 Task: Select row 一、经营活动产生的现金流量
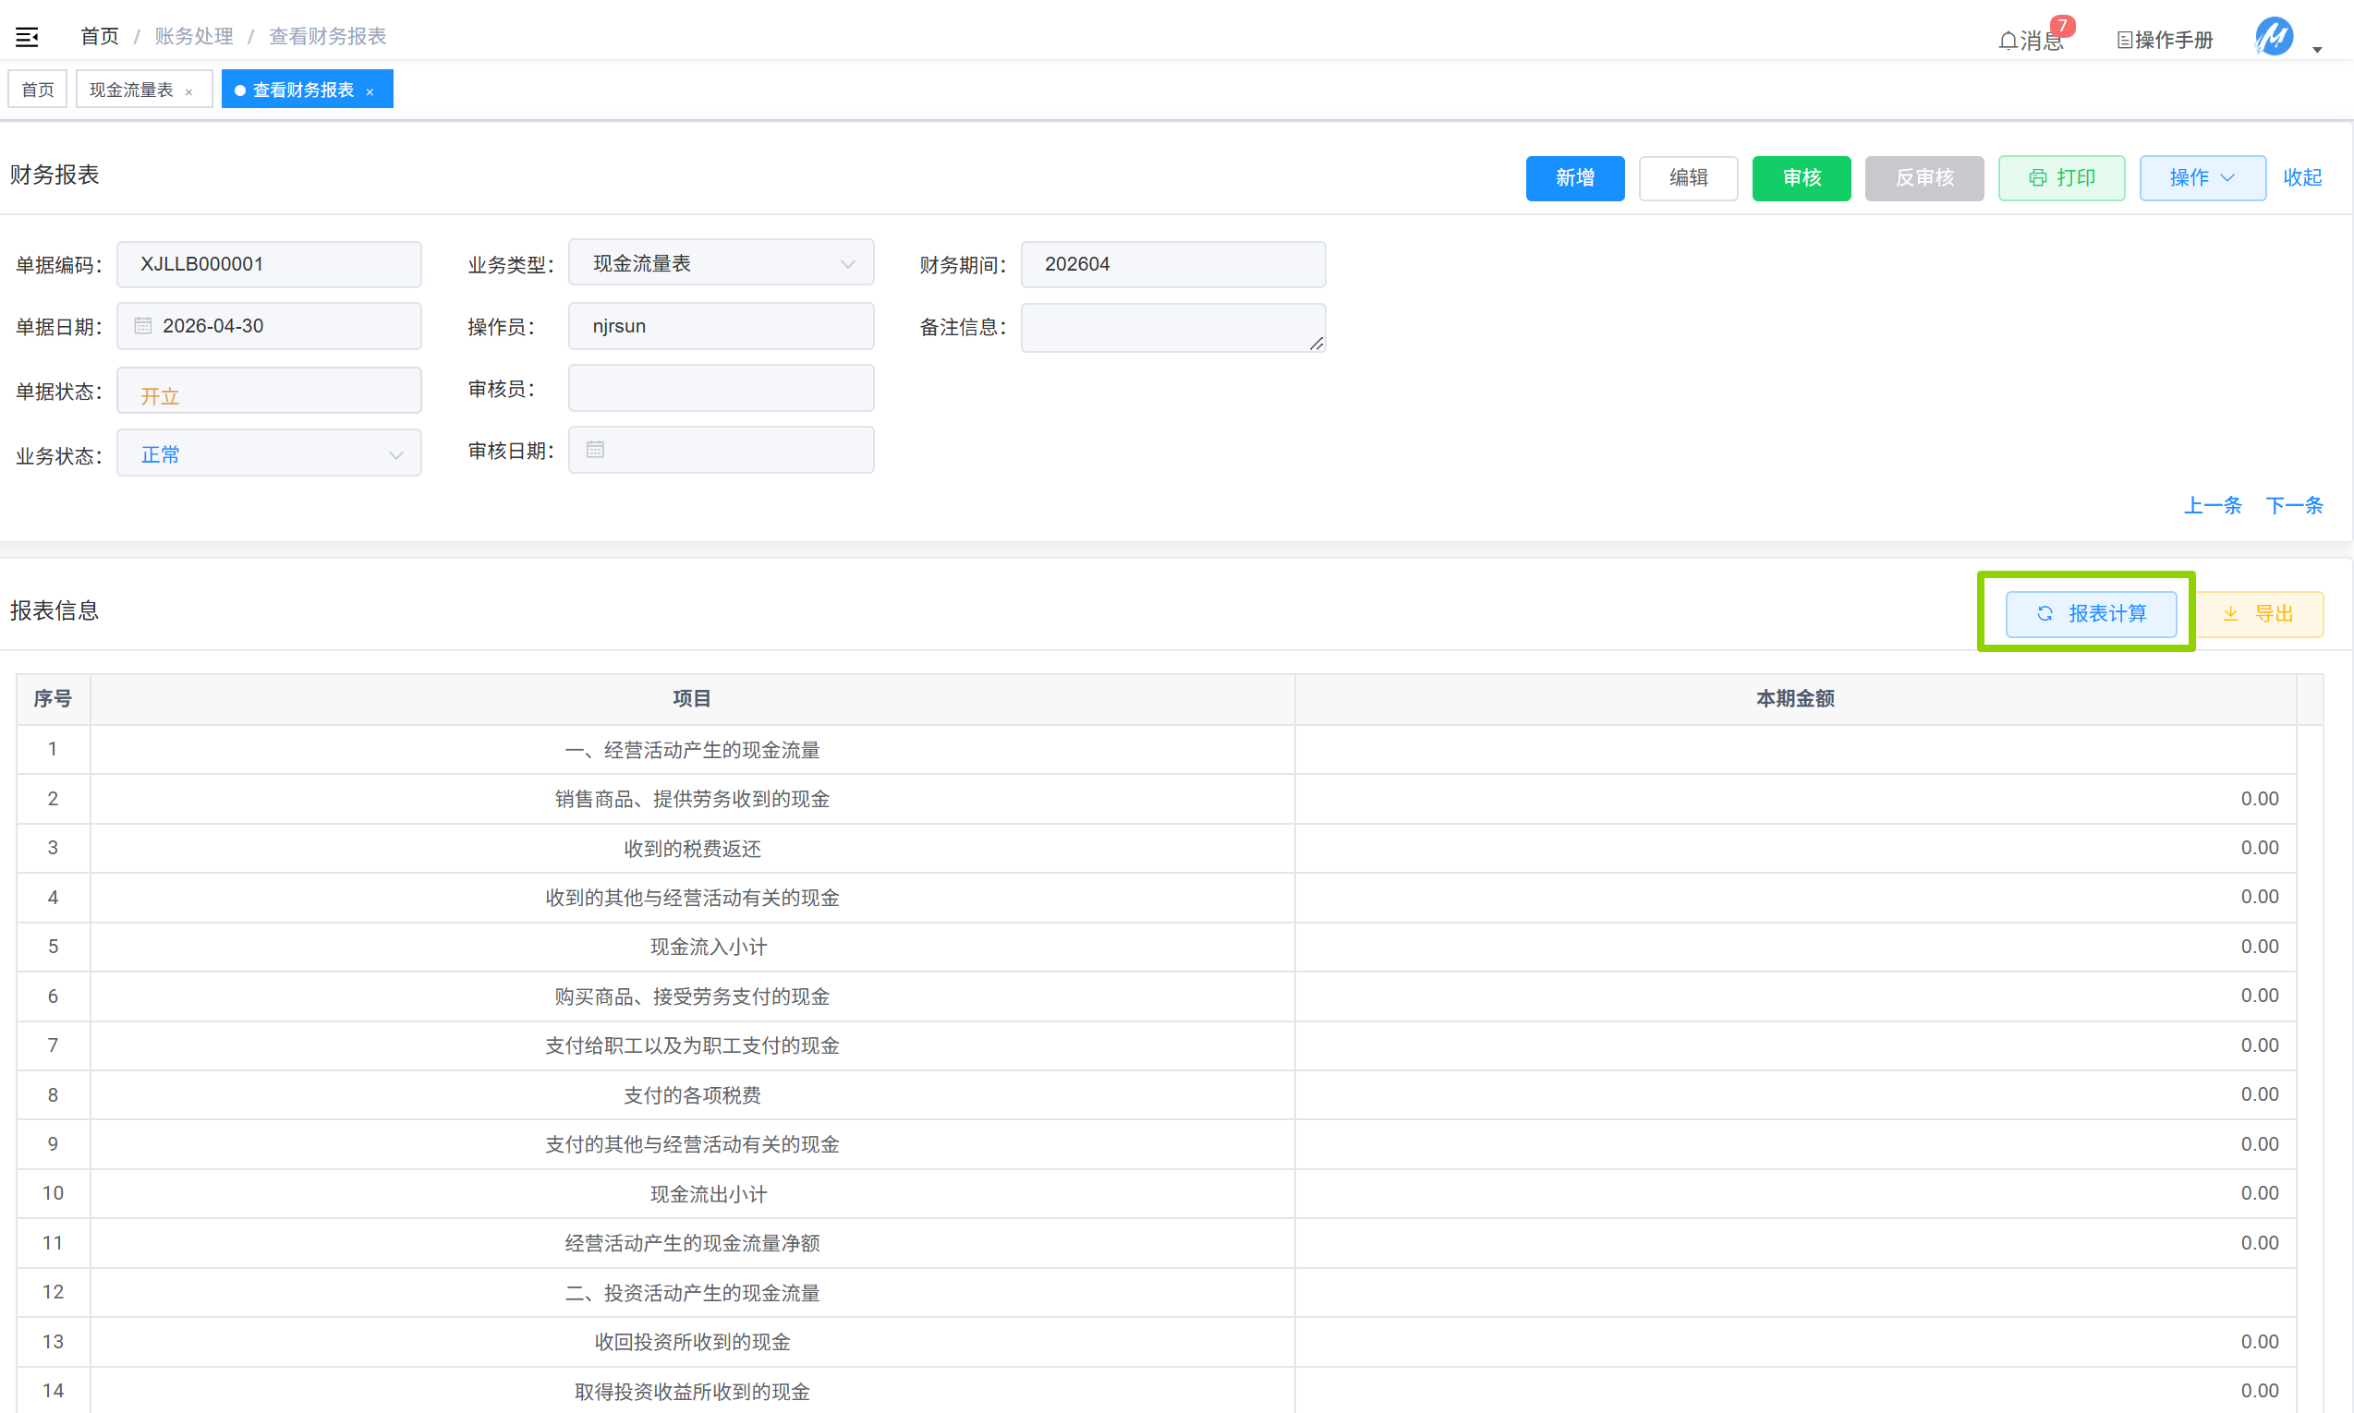[x=1156, y=750]
